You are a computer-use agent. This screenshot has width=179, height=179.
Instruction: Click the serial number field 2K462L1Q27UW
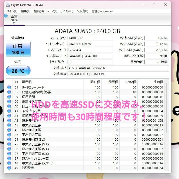pyautogui.click(x=90, y=44)
